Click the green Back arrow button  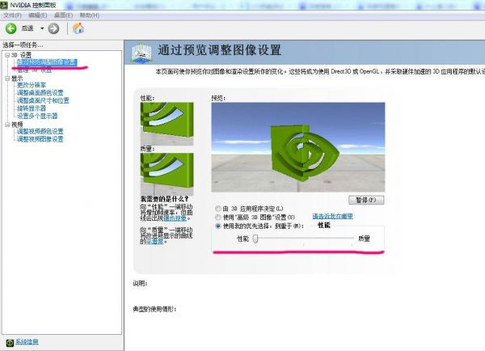tap(11, 28)
